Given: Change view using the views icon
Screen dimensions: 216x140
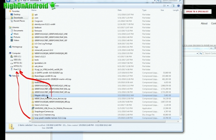Looking at the screenshot, I should [164, 6].
